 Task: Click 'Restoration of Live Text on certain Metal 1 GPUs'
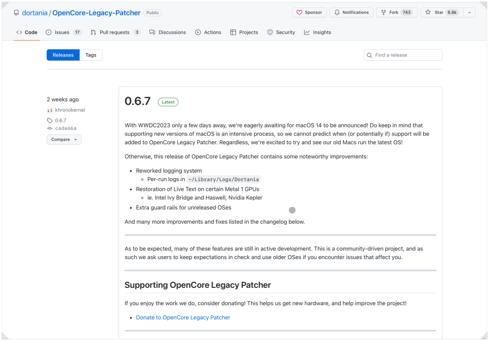197,189
